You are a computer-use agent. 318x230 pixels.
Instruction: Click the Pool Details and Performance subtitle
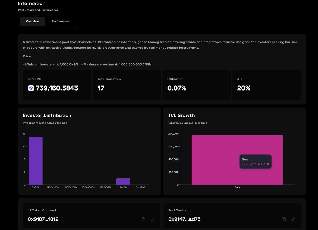pyautogui.click(x=38, y=10)
